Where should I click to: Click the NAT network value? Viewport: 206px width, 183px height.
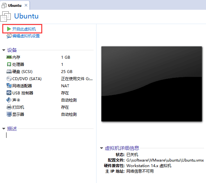[65, 86]
